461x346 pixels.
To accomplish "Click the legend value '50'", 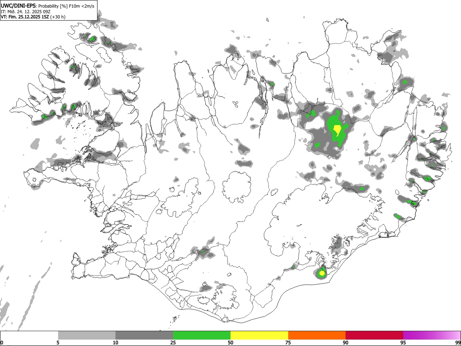I will [x=230, y=342].
